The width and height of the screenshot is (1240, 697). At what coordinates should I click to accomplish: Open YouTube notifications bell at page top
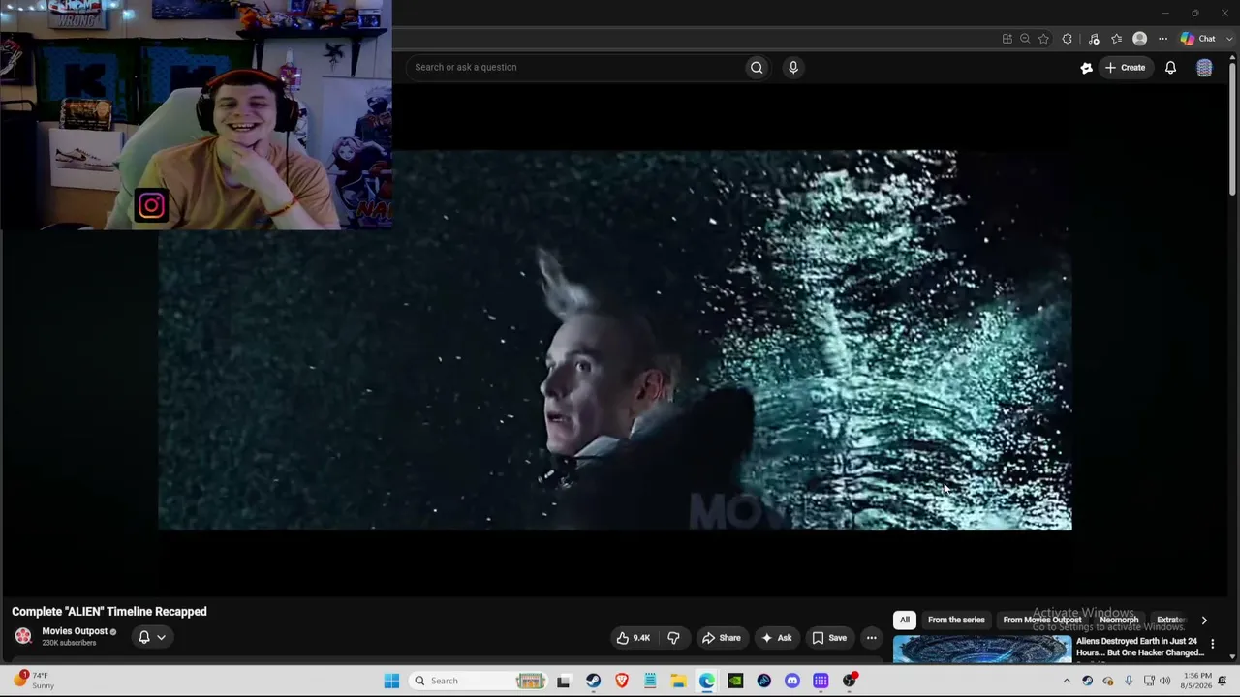coord(1170,67)
